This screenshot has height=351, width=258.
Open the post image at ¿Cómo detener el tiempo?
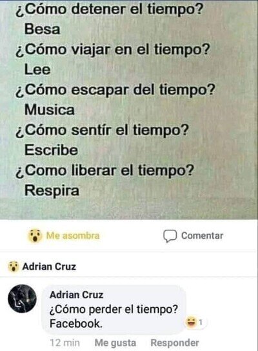point(108,10)
